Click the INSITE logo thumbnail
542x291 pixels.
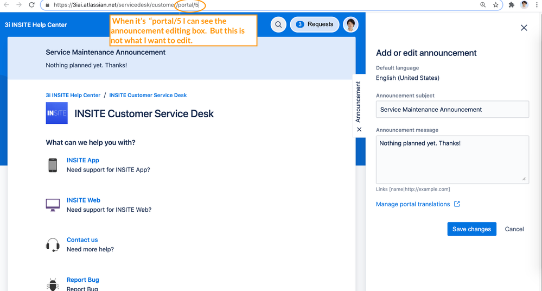coord(56,113)
